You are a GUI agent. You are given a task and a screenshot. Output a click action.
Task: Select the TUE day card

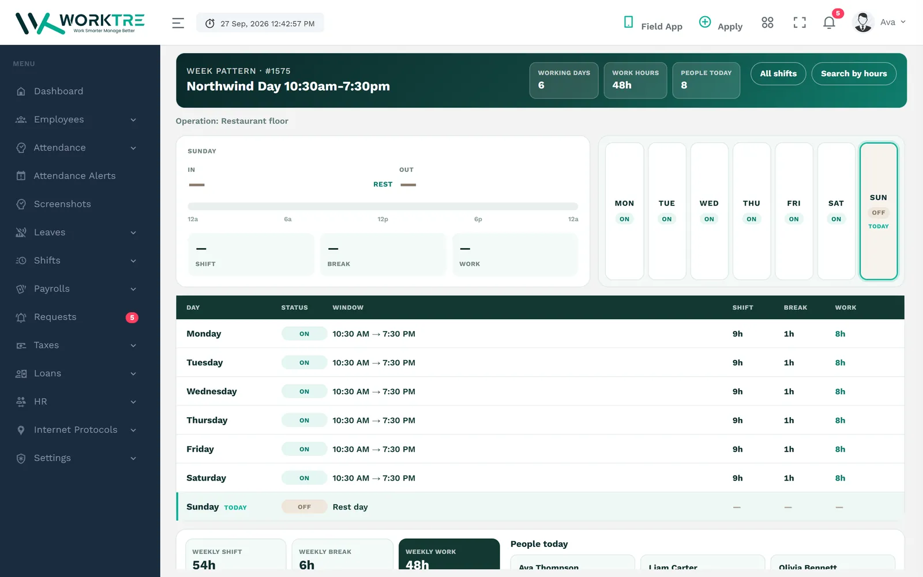pos(667,211)
